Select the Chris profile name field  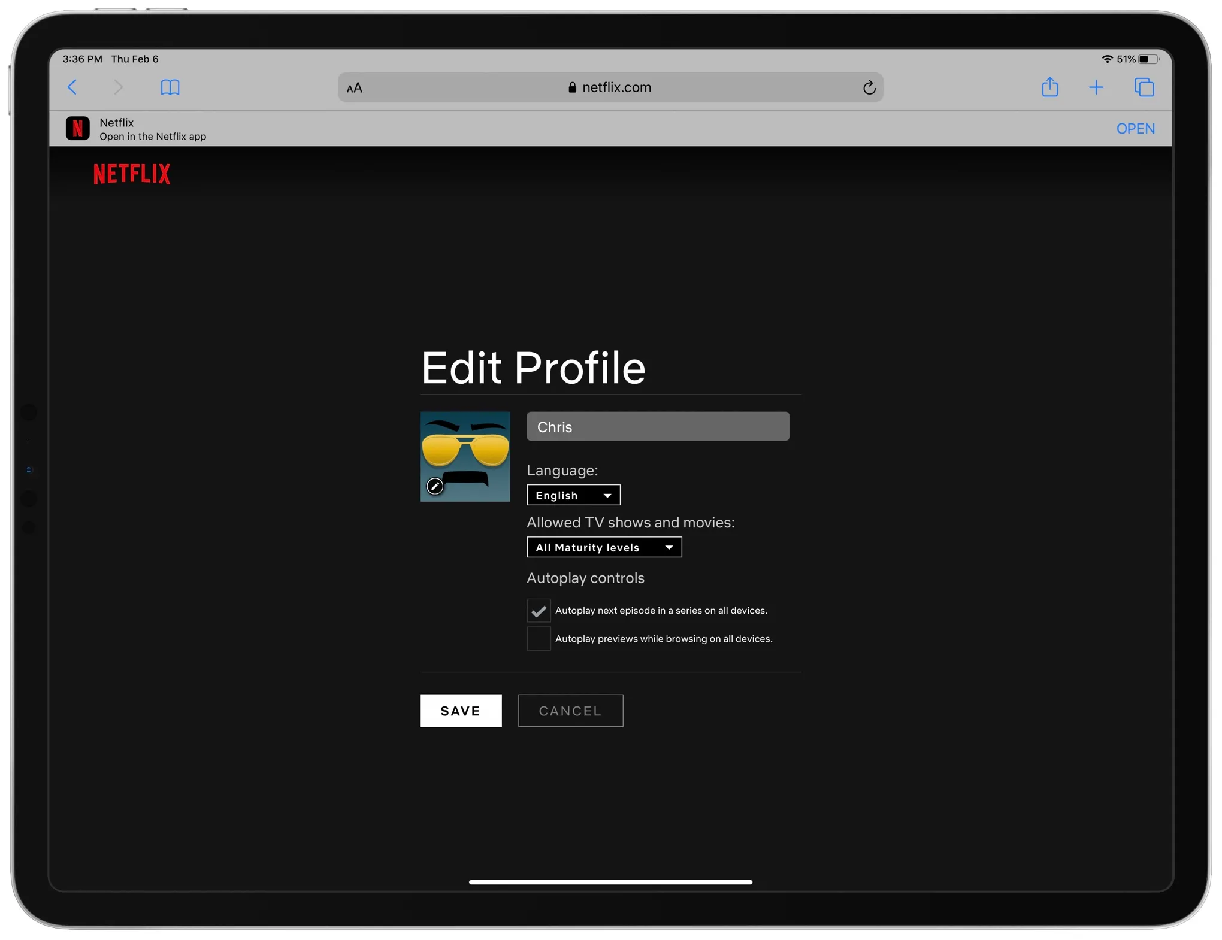[x=657, y=426]
